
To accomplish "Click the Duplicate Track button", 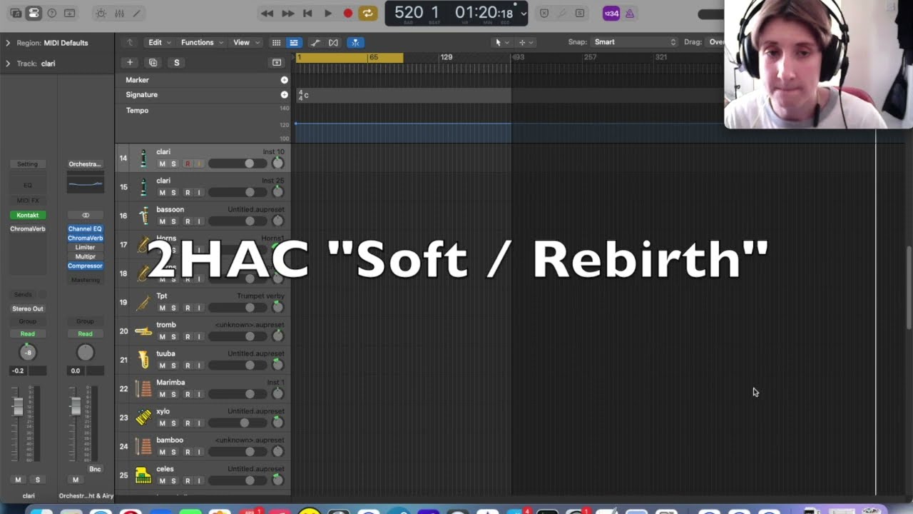I will [153, 63].
